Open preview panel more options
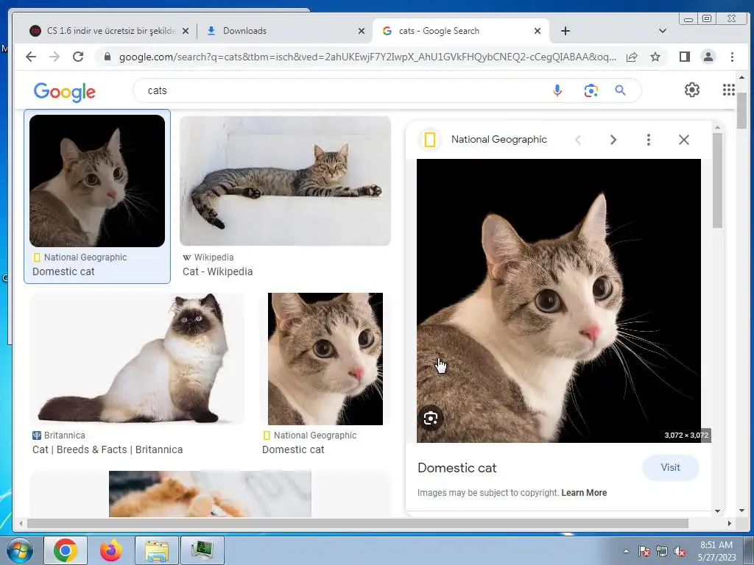Image resolution: width=754 pixels, height=565 pixels. pos(648,140)
